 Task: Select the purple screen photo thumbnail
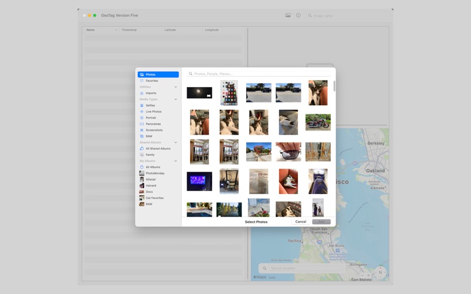200,182
